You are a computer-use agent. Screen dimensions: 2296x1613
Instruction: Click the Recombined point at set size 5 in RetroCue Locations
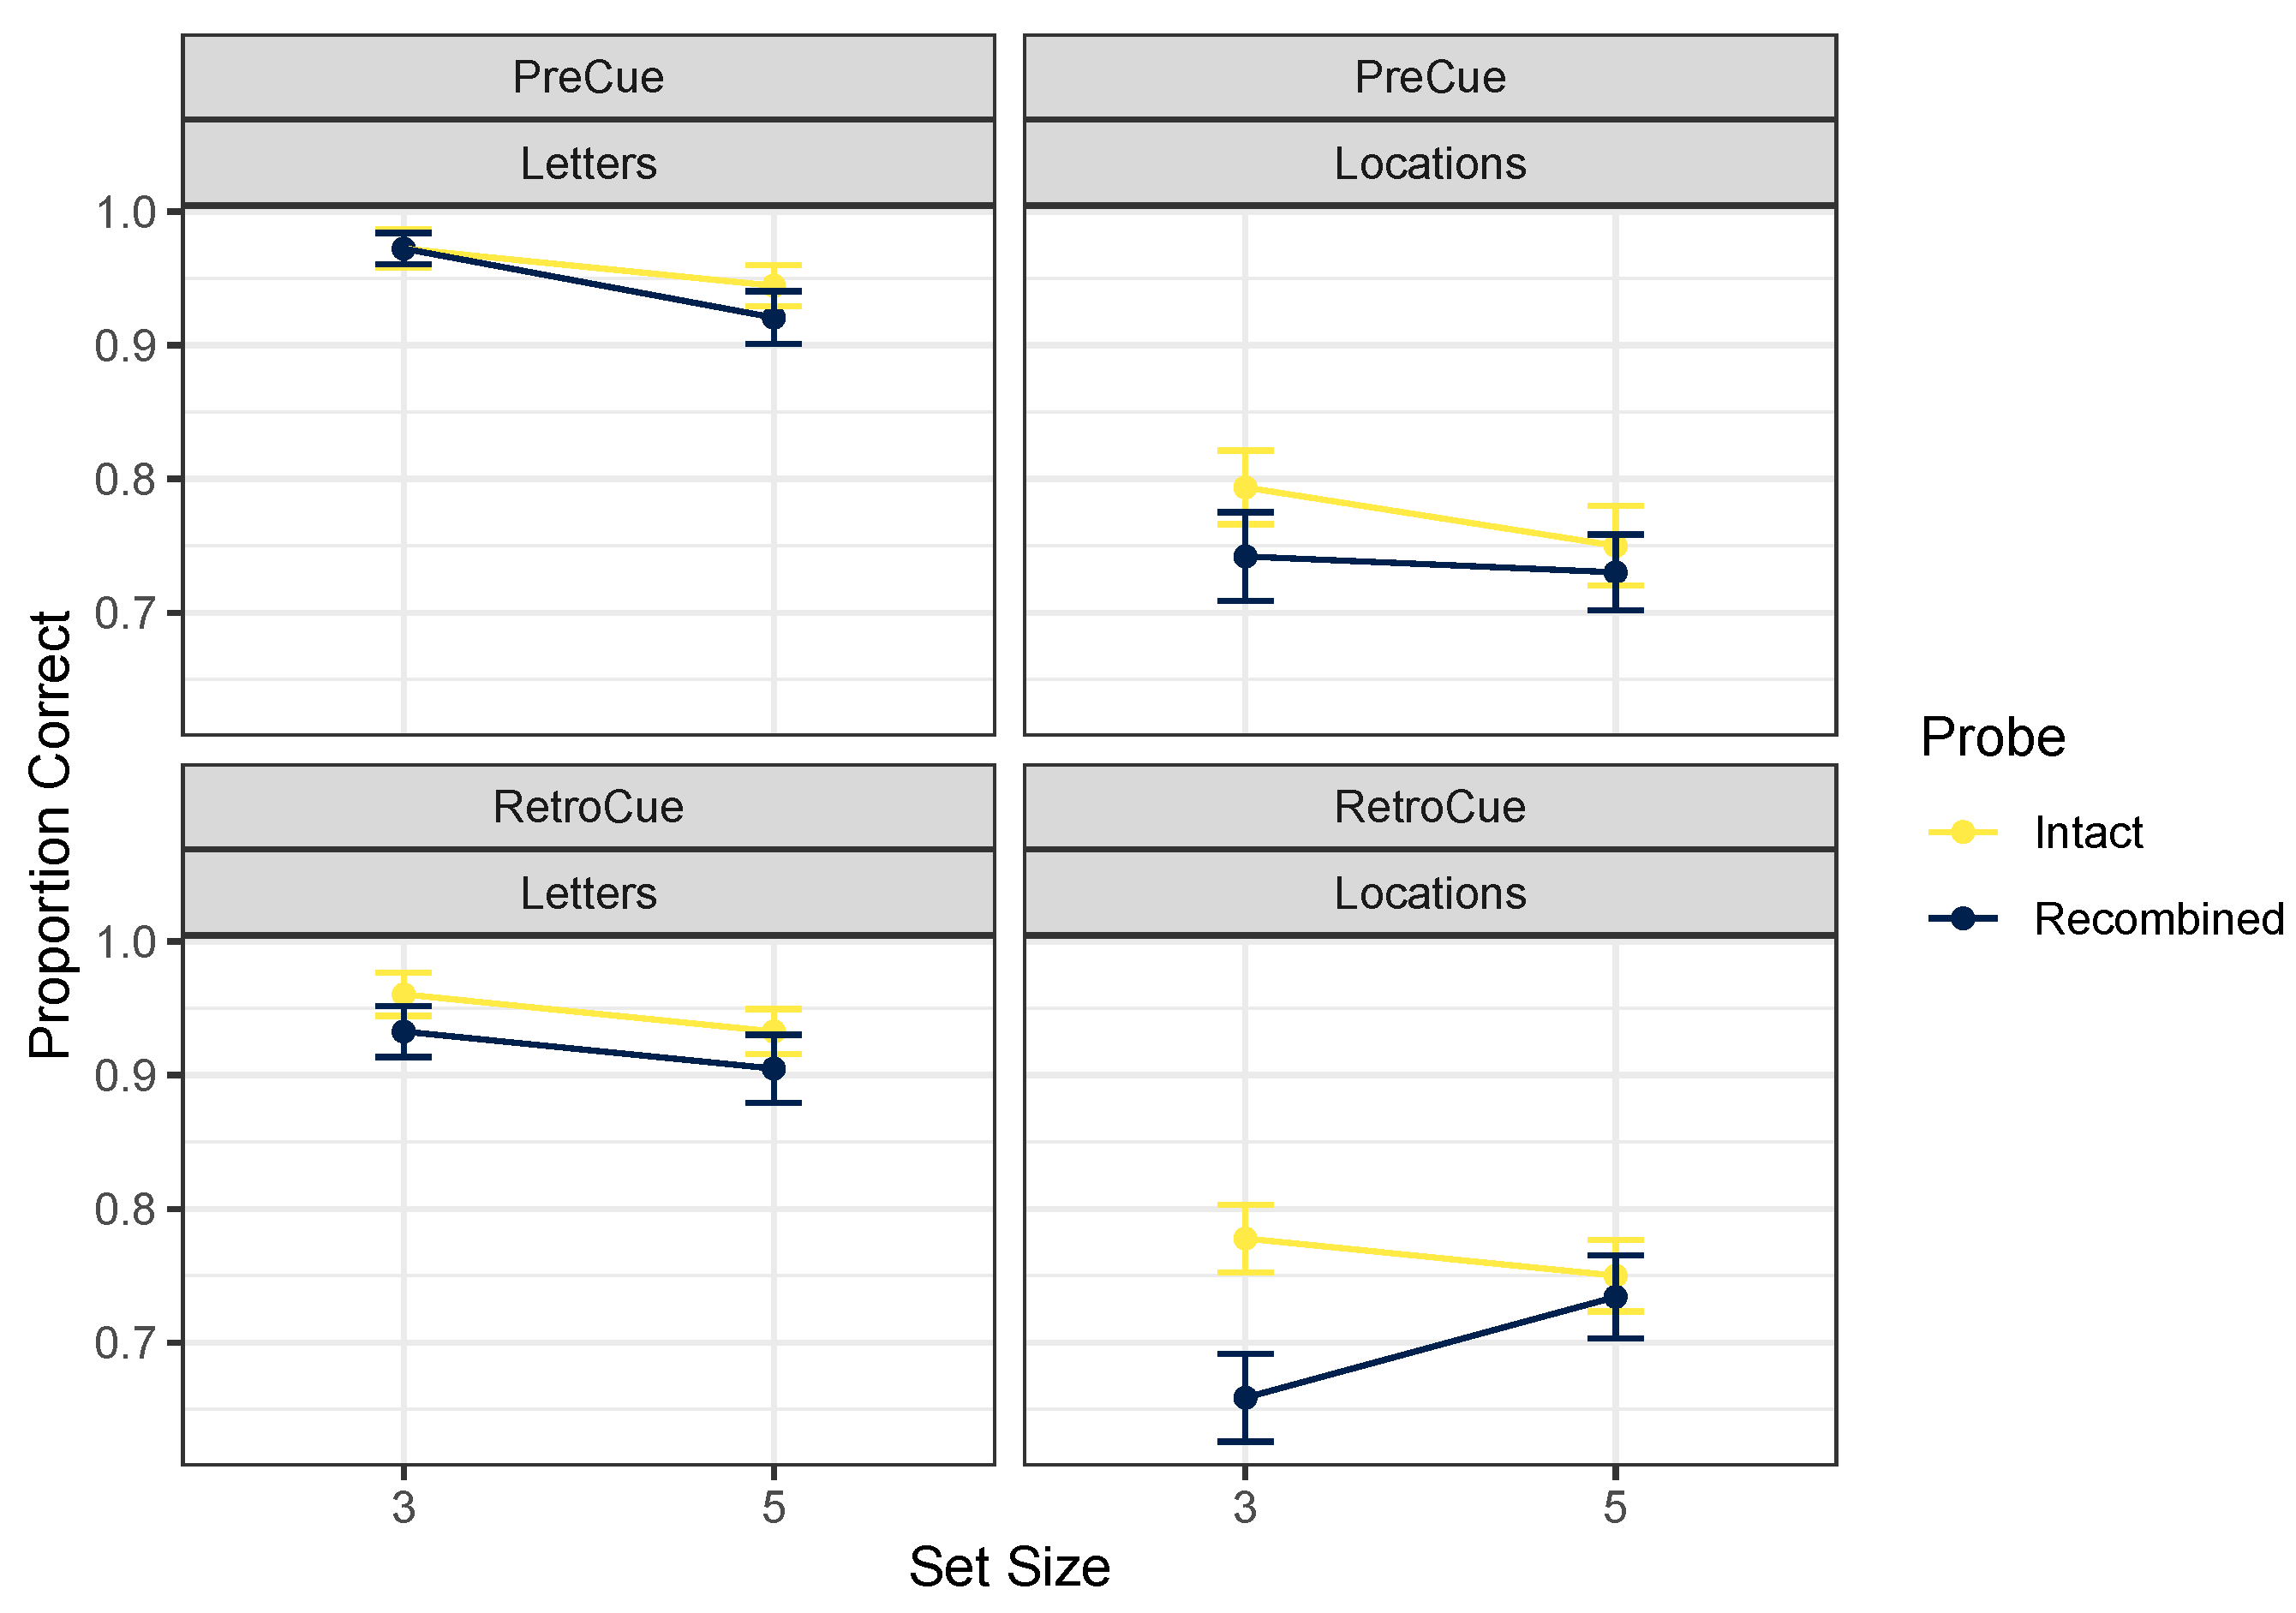tap(1615, 1297)
